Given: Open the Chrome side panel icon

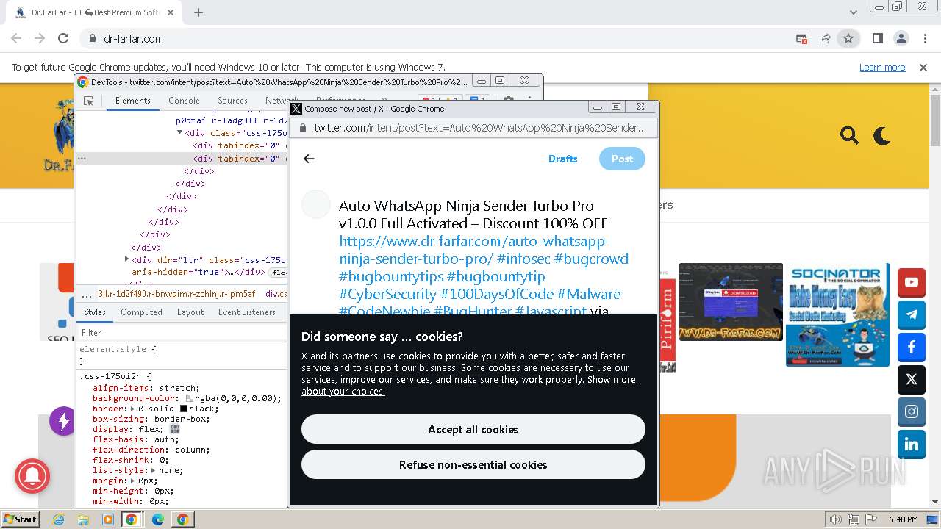Looking at the screenshot, I should (877, 38).
